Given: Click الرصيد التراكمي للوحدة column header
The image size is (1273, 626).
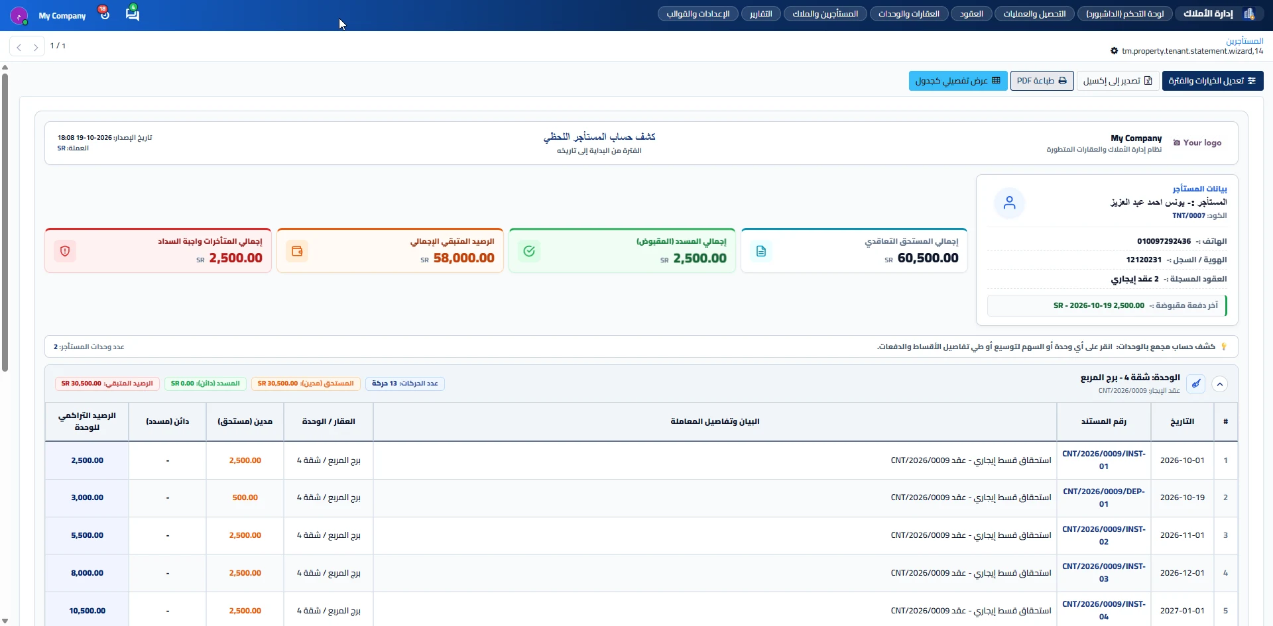Looking at the screenshot, I should click(x=87, y=421).
